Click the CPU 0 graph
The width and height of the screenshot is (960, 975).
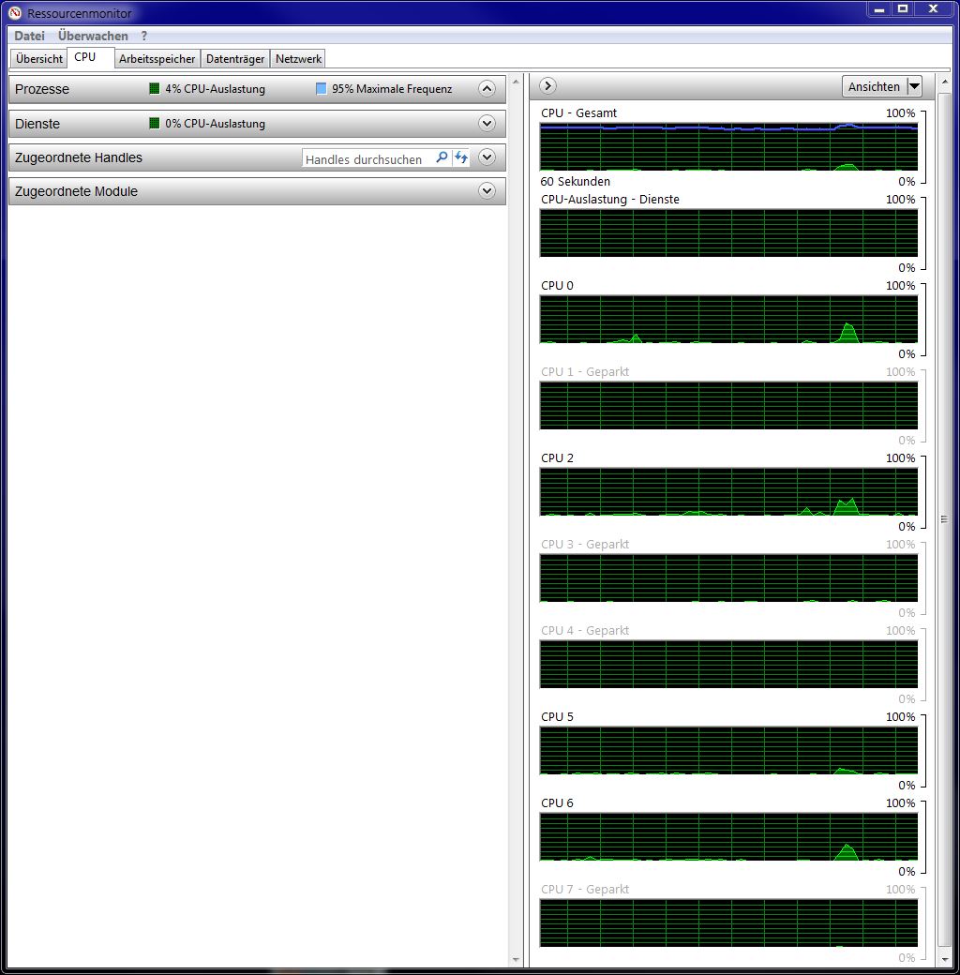pos(728,319)
